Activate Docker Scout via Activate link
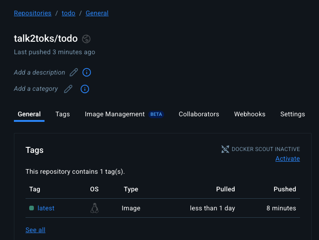 pos(287,158)
